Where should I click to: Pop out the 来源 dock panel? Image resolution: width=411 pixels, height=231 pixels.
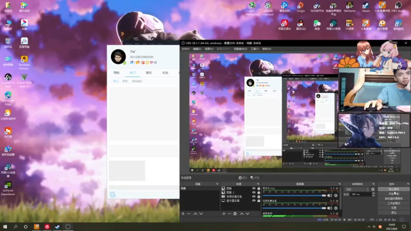pos(258,184)
